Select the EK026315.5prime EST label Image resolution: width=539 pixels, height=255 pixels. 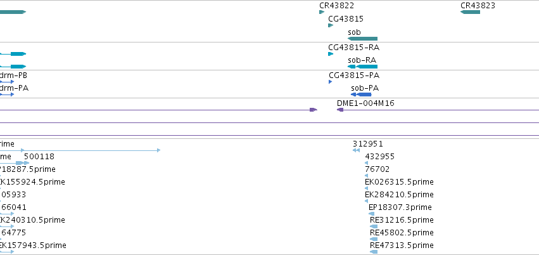399,181
